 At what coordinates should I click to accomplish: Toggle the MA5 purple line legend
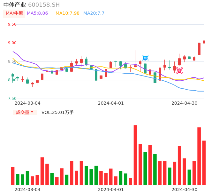tap(37, 13)
